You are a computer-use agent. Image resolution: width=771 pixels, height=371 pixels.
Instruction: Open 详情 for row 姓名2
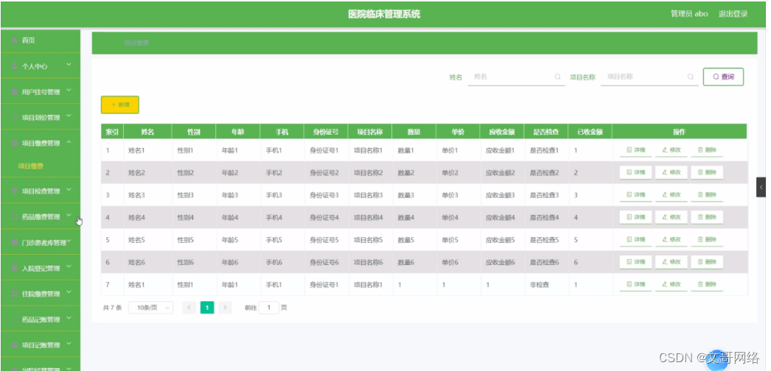[636, 173]
